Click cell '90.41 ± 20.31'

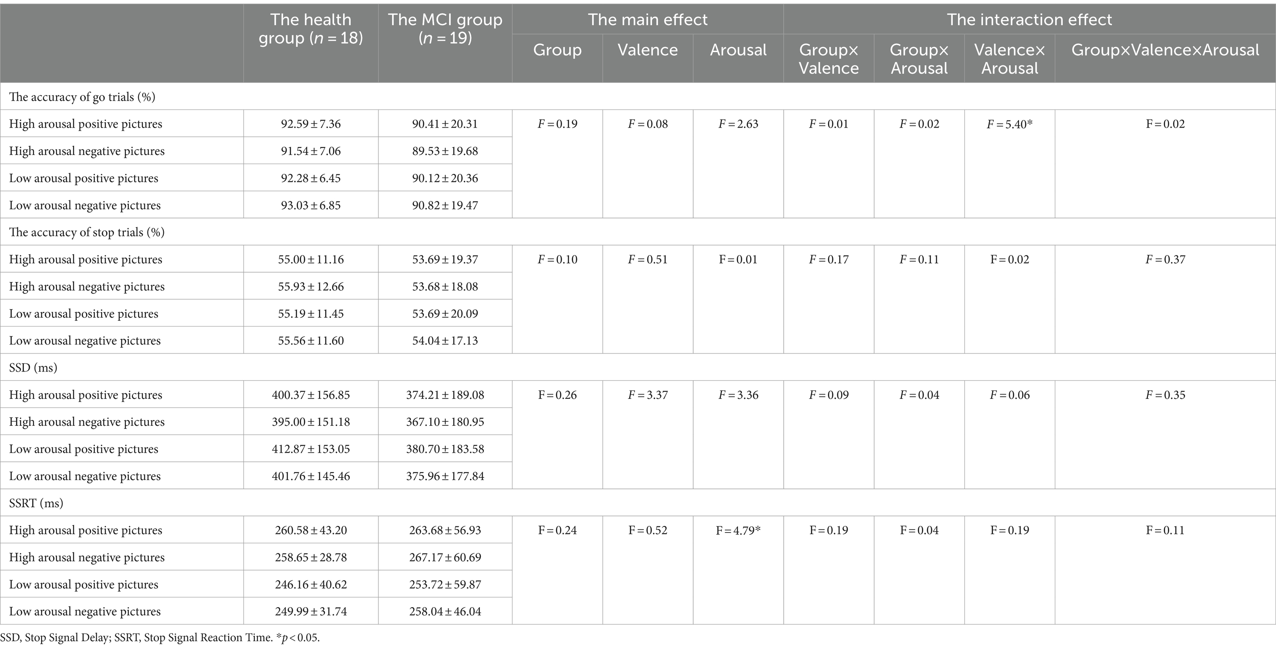tap(445, 124)
